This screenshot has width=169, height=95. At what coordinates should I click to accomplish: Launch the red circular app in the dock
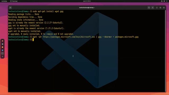coord(2,41)
